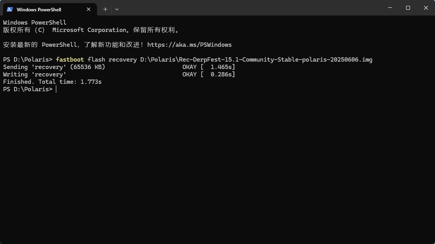Click the OKAY 0.286s status text

coord(209,74)
